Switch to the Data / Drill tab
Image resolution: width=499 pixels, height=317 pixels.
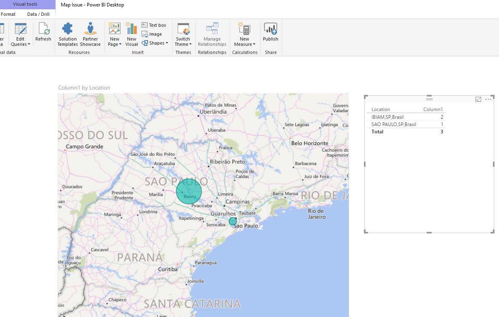[39, 14]
